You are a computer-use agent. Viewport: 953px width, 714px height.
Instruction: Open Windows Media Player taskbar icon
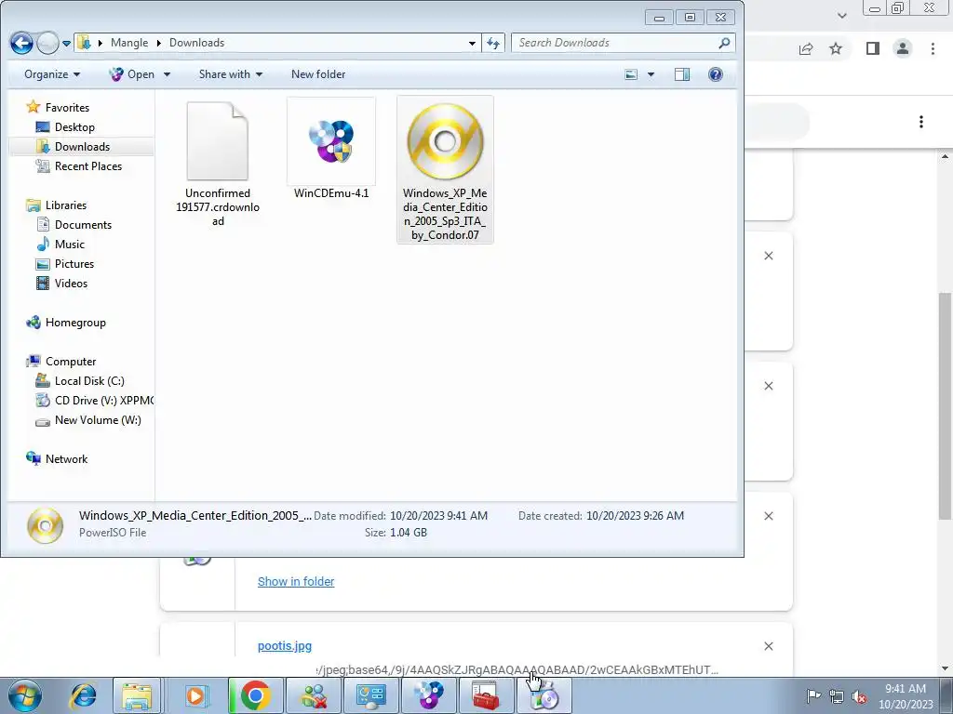[195, 695]
